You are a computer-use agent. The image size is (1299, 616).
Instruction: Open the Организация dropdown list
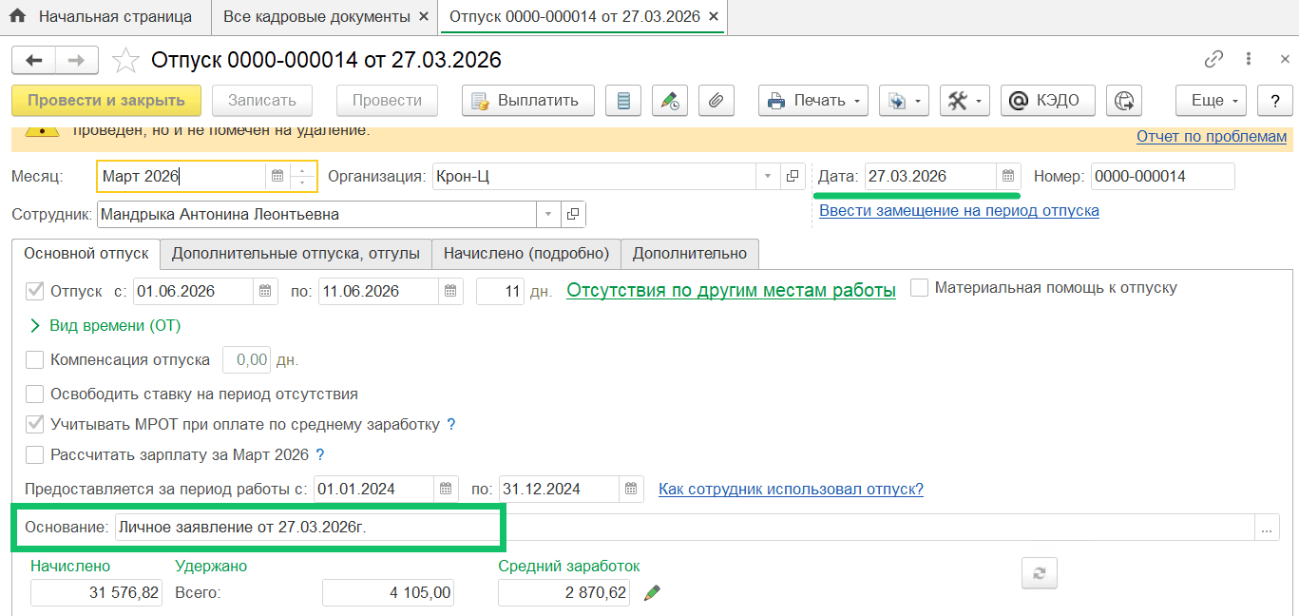pyautogui.click(x=768, y=176)
